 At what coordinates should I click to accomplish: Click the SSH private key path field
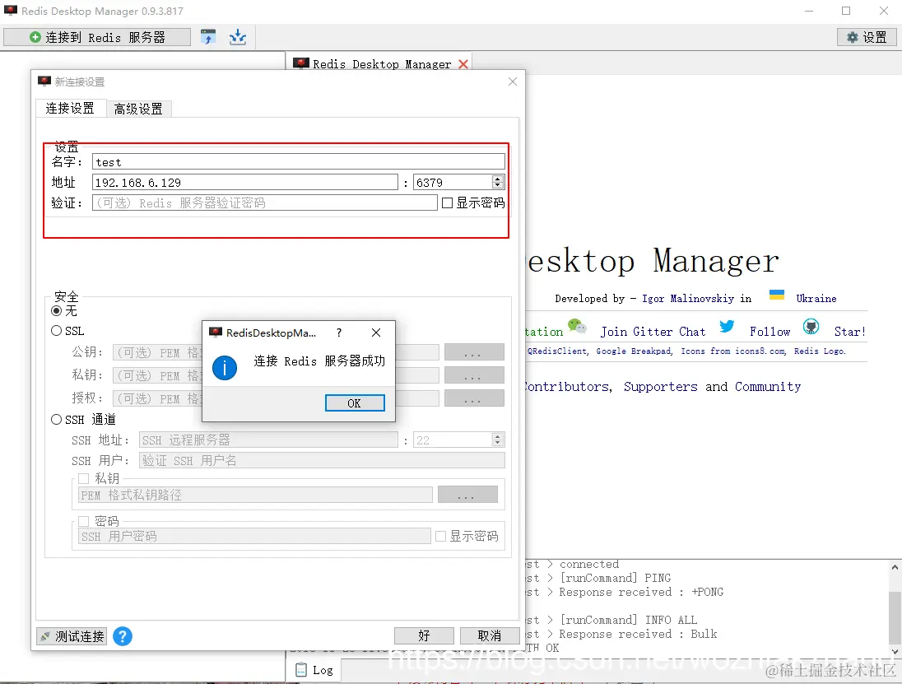pos(255,495)
